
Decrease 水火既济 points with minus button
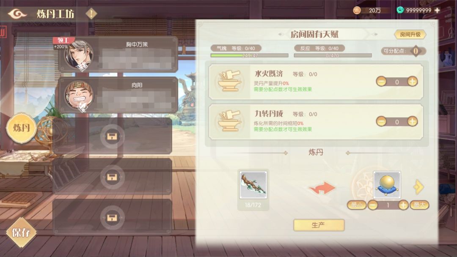(x=381, y=82)
